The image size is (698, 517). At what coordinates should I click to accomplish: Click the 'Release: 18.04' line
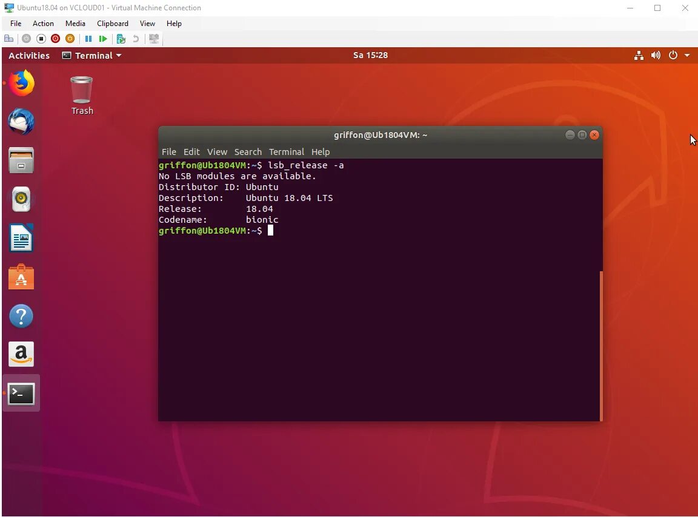click(216, 209)
